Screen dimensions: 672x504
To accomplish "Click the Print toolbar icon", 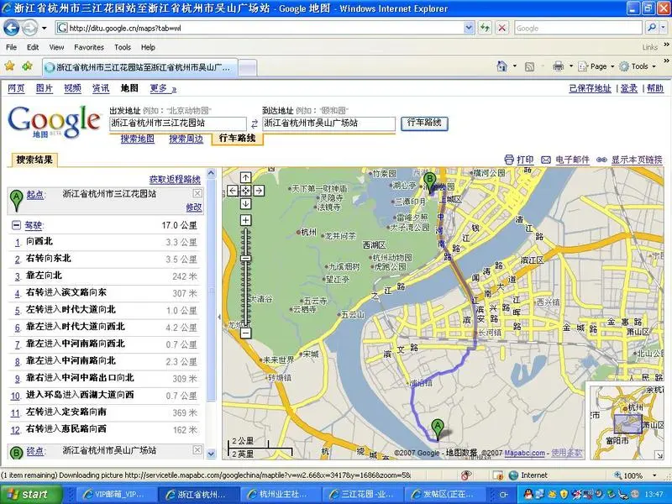I will [x=558, y=66].
